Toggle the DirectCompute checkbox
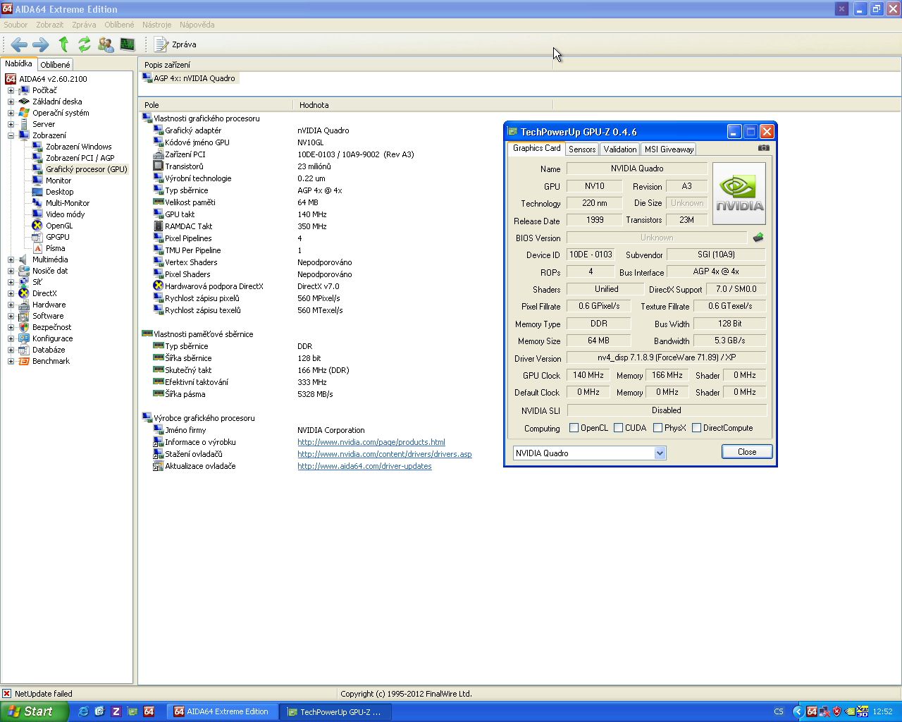 point(696,428)
